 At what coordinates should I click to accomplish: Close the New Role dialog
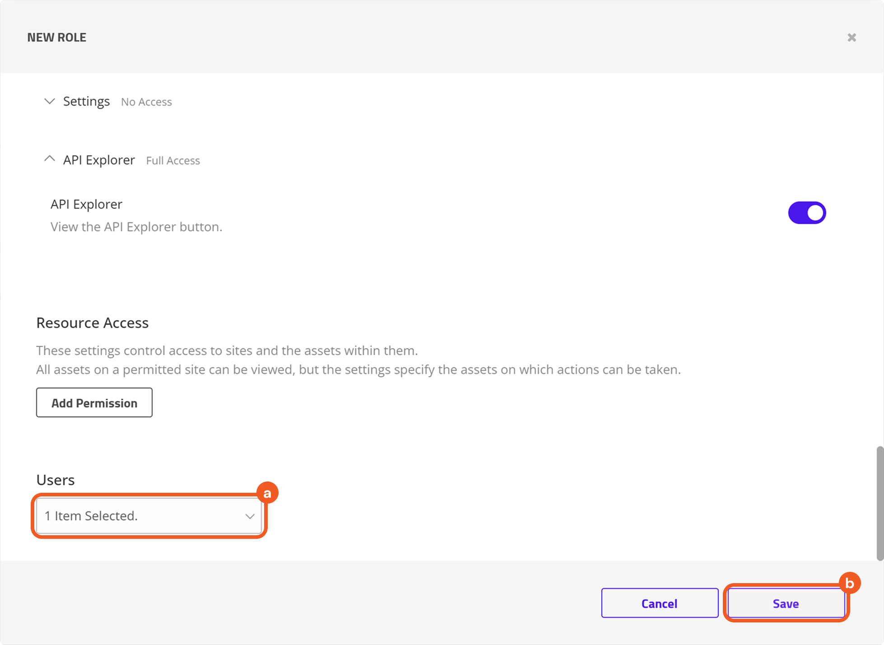click(x=851, y=37)
